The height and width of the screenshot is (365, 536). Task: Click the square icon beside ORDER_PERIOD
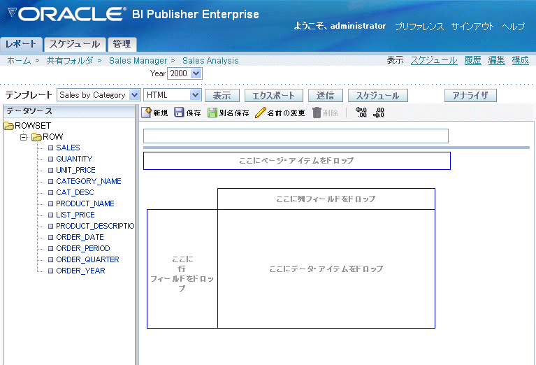[50, 248]
